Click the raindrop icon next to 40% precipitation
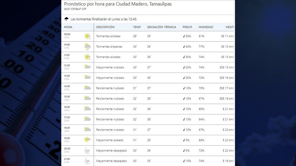This screenshot has height=166, width=296. click(184, 47)
